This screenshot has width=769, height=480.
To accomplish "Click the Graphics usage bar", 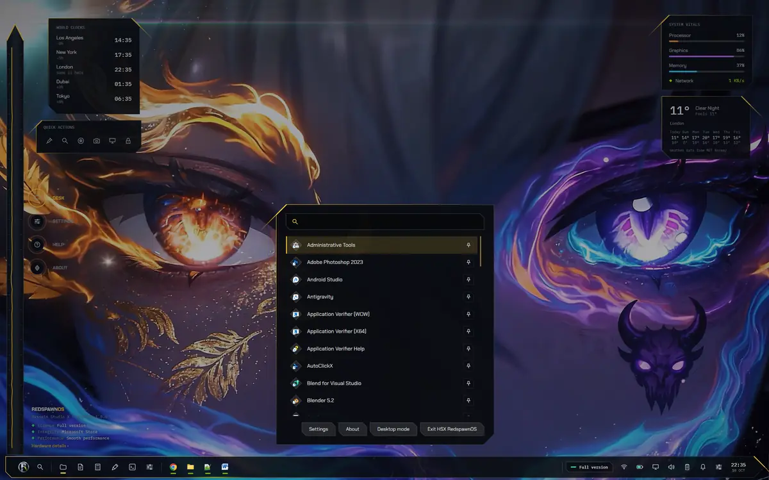I will 706,56.
